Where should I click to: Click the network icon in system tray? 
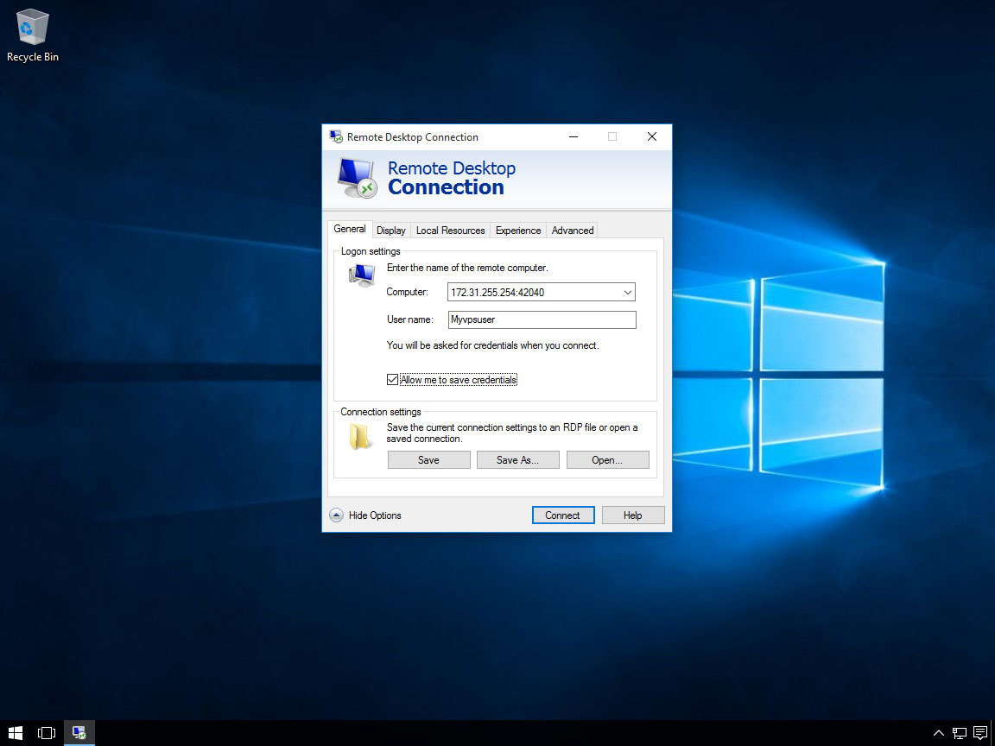(960, 733)
